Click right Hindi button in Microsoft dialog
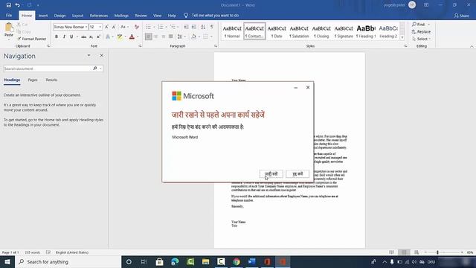This screenshot has height=268, width=476. coord(297,173)
